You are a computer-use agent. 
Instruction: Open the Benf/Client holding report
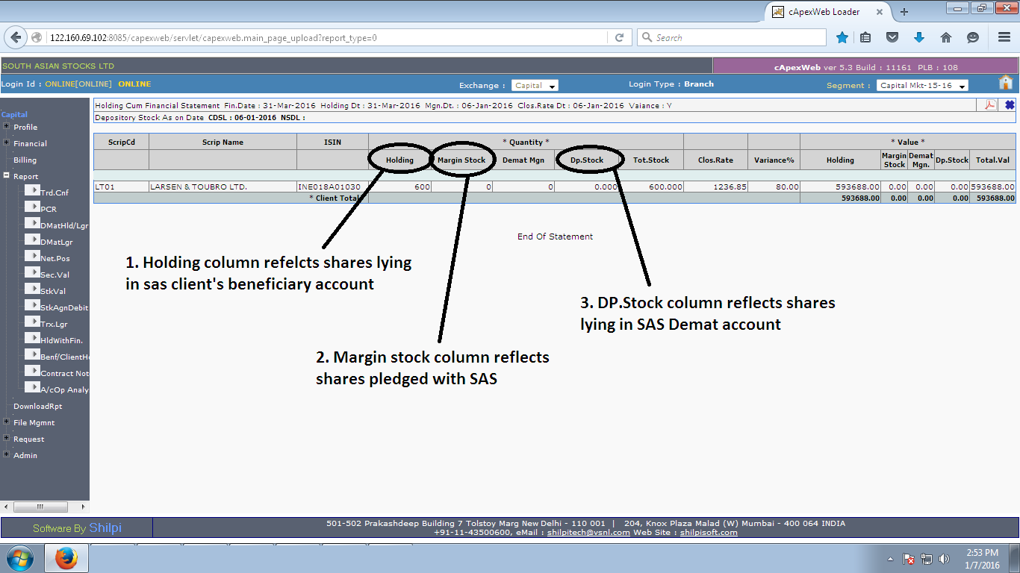tap(64, 357)
